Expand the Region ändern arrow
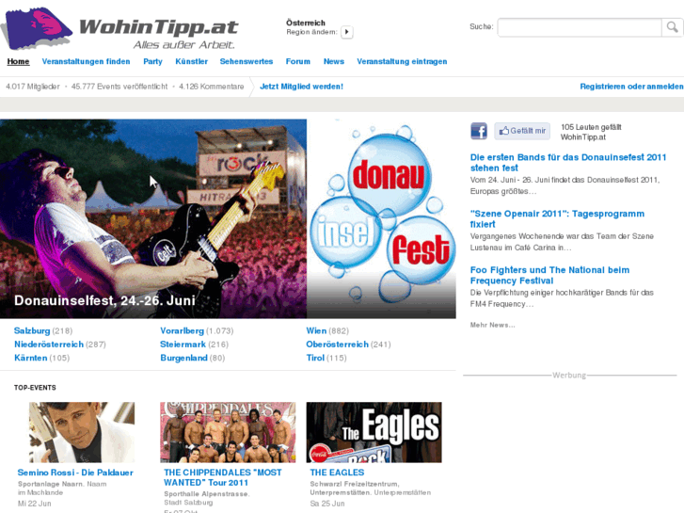This screenshot has height=513, width=684. (347, 32)
